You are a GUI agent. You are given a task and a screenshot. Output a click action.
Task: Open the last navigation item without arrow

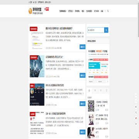(x=102, y=11)
